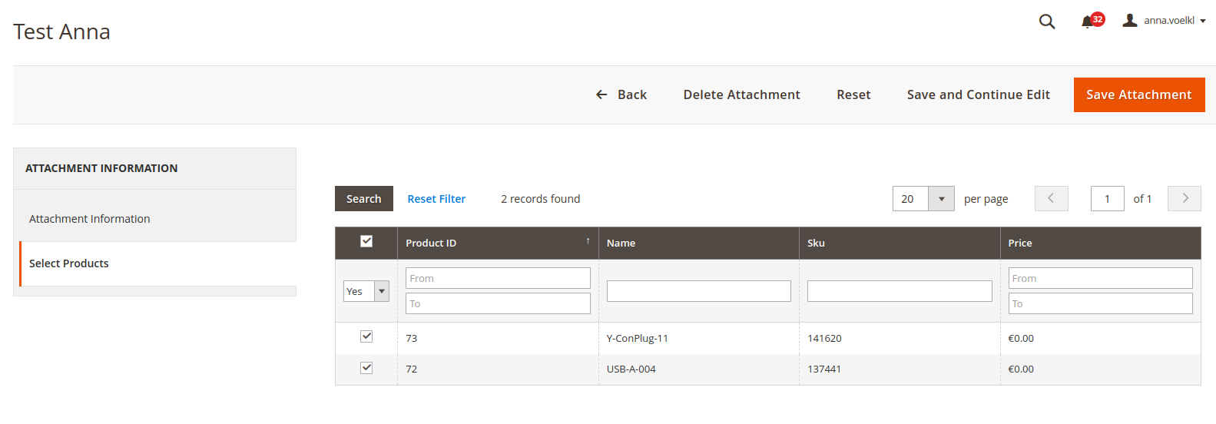The image size is (1216, 424).
Task: Click the anna.voelkl user account icon
Action: pyautogui.click(x=1129, y=21)
